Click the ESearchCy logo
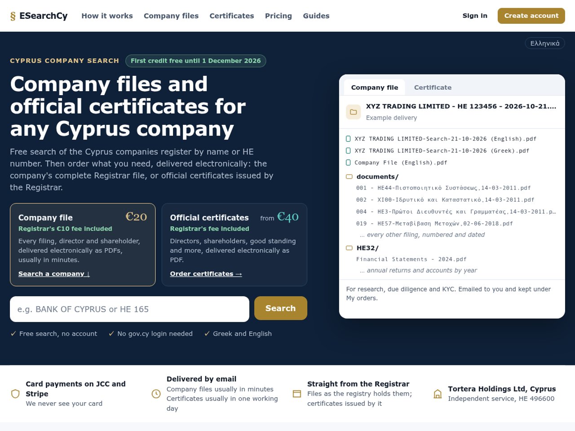 pos(39,16)
